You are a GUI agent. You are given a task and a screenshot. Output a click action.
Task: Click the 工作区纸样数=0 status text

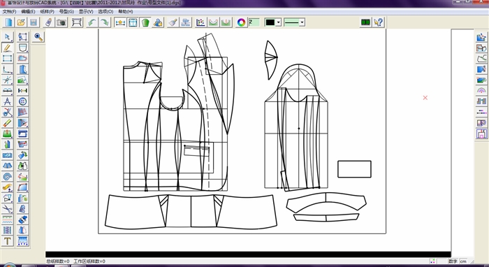coord(89,261)
